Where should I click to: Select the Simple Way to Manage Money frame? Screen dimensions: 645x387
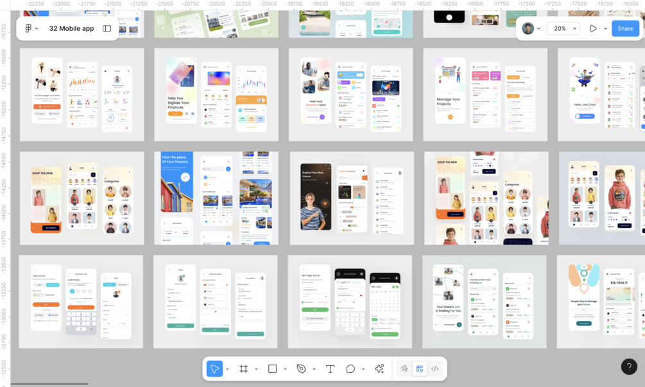coord(601,302)
